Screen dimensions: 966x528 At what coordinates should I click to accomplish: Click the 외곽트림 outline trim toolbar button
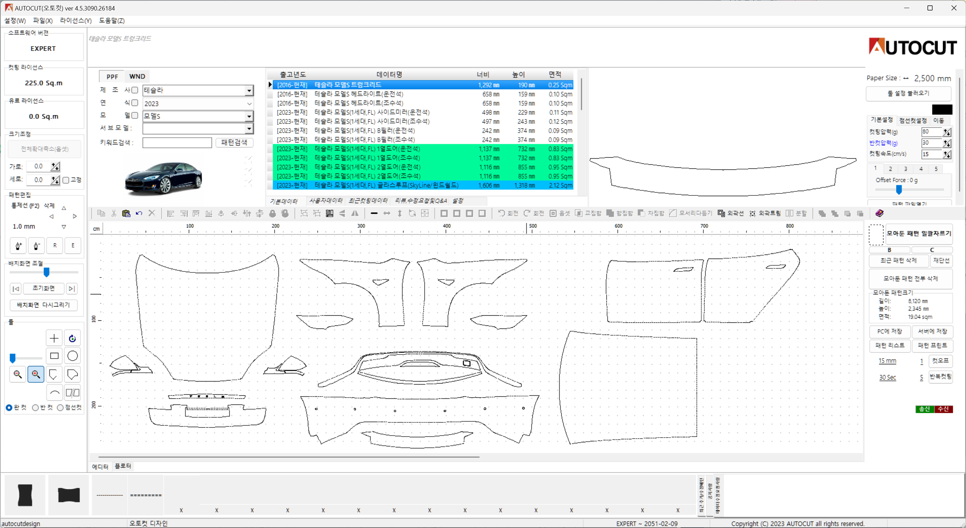pyautogui.click(x=765, y=213)
